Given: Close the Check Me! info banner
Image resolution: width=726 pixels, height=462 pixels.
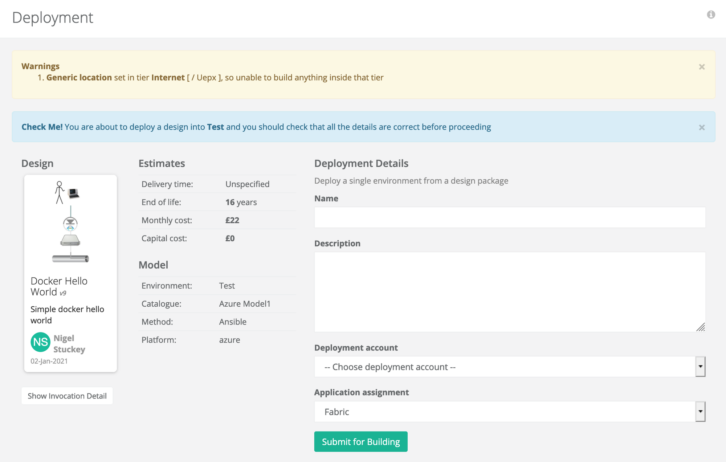Looking at the screenshot, I should [x=702, y=127].
